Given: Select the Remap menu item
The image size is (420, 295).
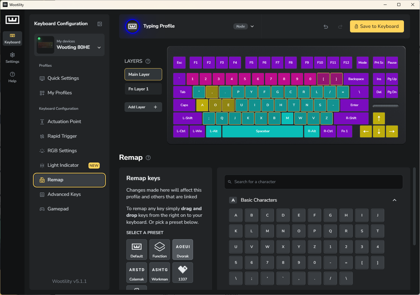Looking at the screenshot, I should [69, 180].
